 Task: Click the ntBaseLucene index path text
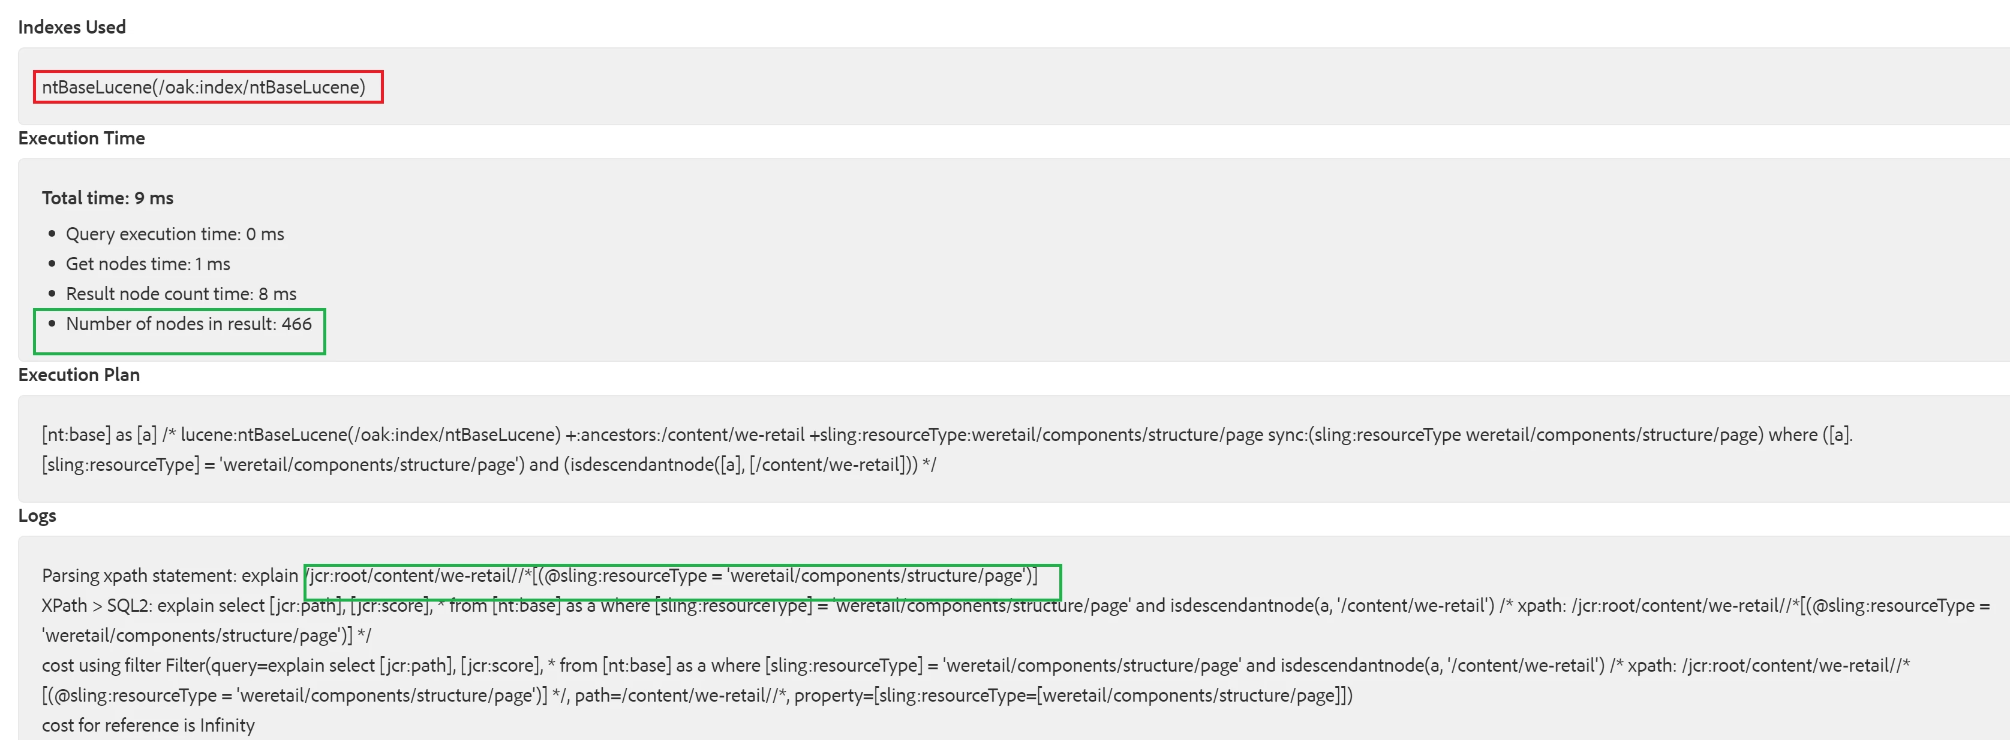[x=204, y=87]
